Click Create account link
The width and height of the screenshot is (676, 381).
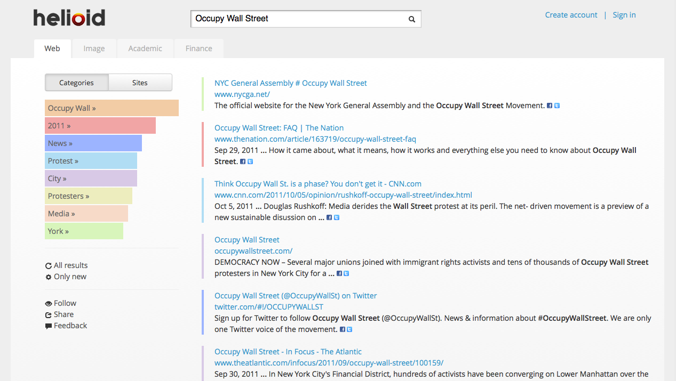[x=571, y=15]
